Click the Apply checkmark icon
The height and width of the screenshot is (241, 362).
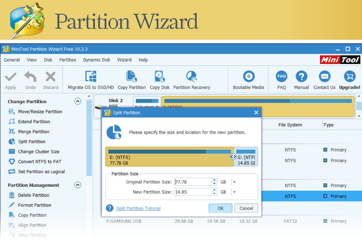(11, 77)
